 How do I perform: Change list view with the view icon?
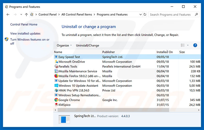(x=183, y=45)
